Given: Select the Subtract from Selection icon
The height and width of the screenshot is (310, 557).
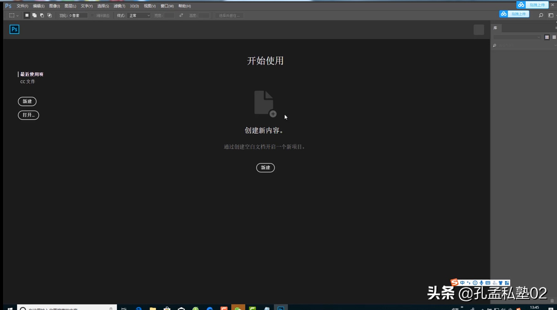Looking at the screenshot, I should pos(42,15).
